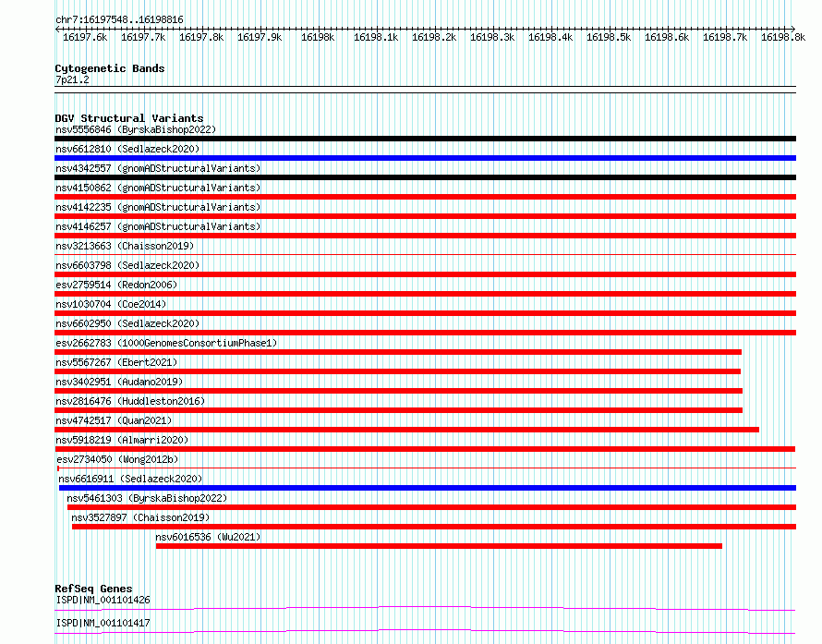Click the nsv3527897 (Chaisson2019) label
This screenshot has width=822, height=644.
tap(140, 517)
